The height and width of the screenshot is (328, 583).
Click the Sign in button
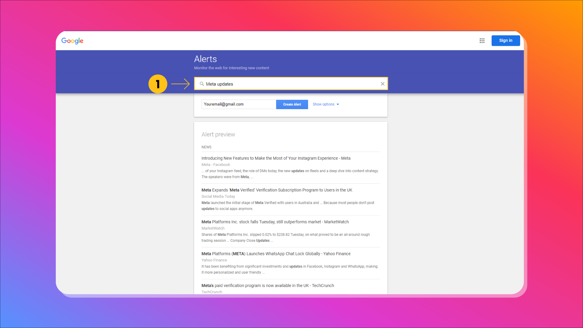506,41
